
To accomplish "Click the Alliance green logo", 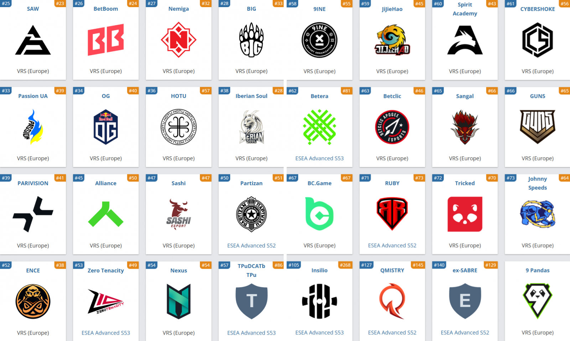I will point(106,214).
